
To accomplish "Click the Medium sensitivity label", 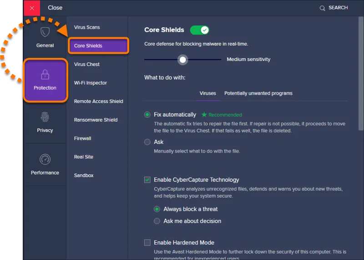I will point(248,60).
